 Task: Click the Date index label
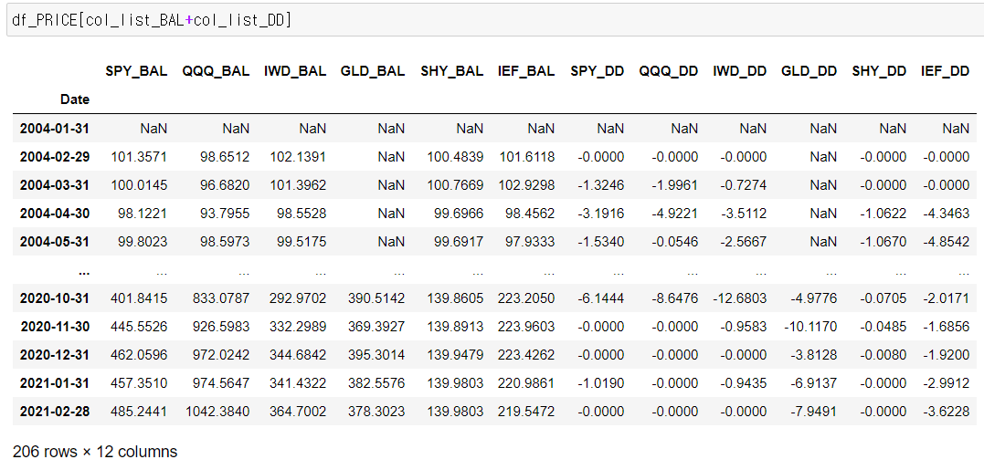pyautogui.click(x=75, y=99)
